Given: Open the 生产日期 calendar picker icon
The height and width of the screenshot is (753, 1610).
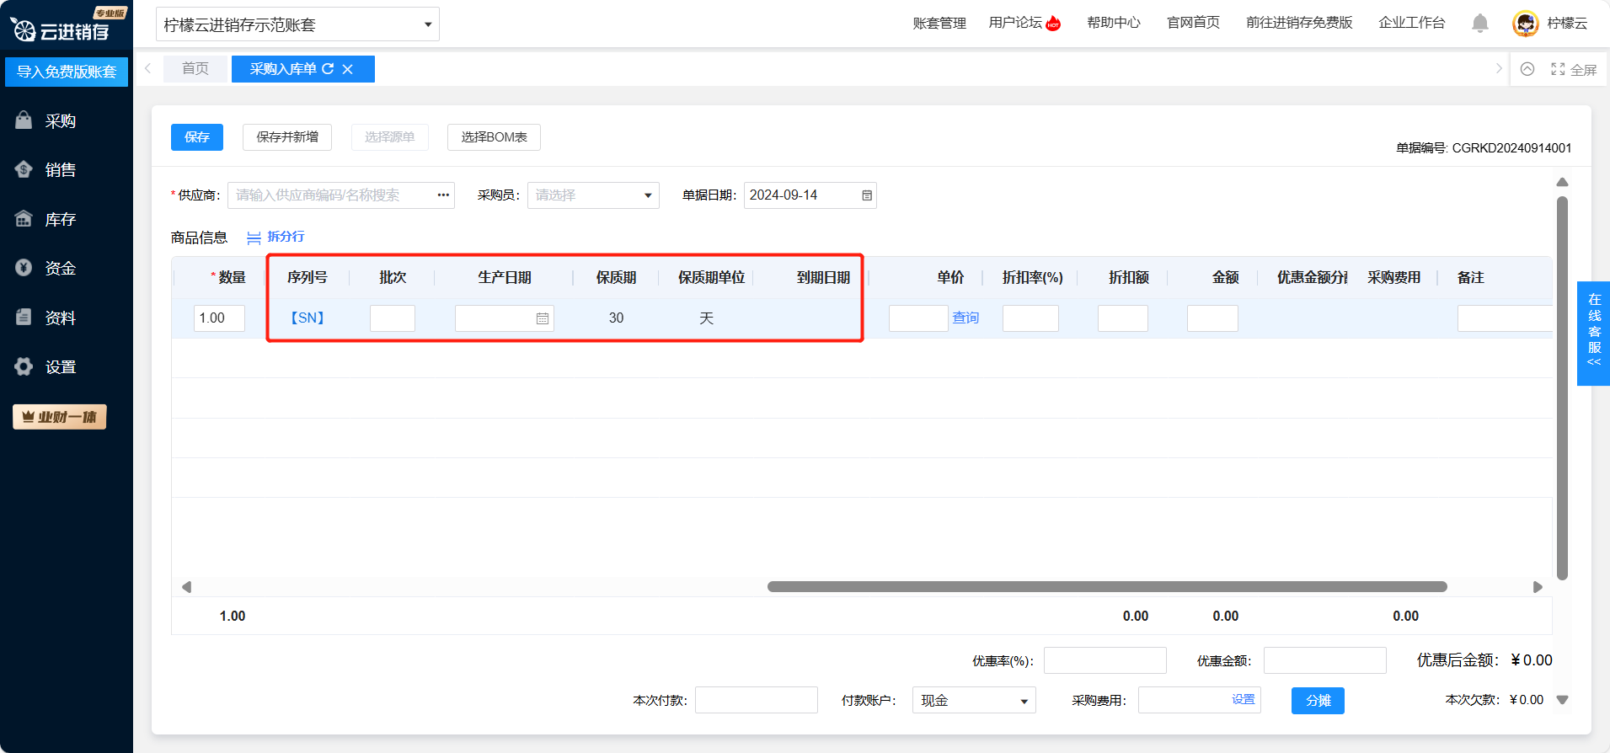Looking at the screenshot, I should pos(543,318).
